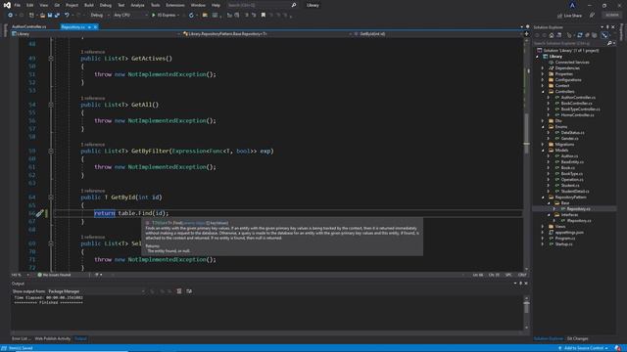Toggle word wrap icon in Output panel
This screenshot has width=627, height=352.
(189, 291)
